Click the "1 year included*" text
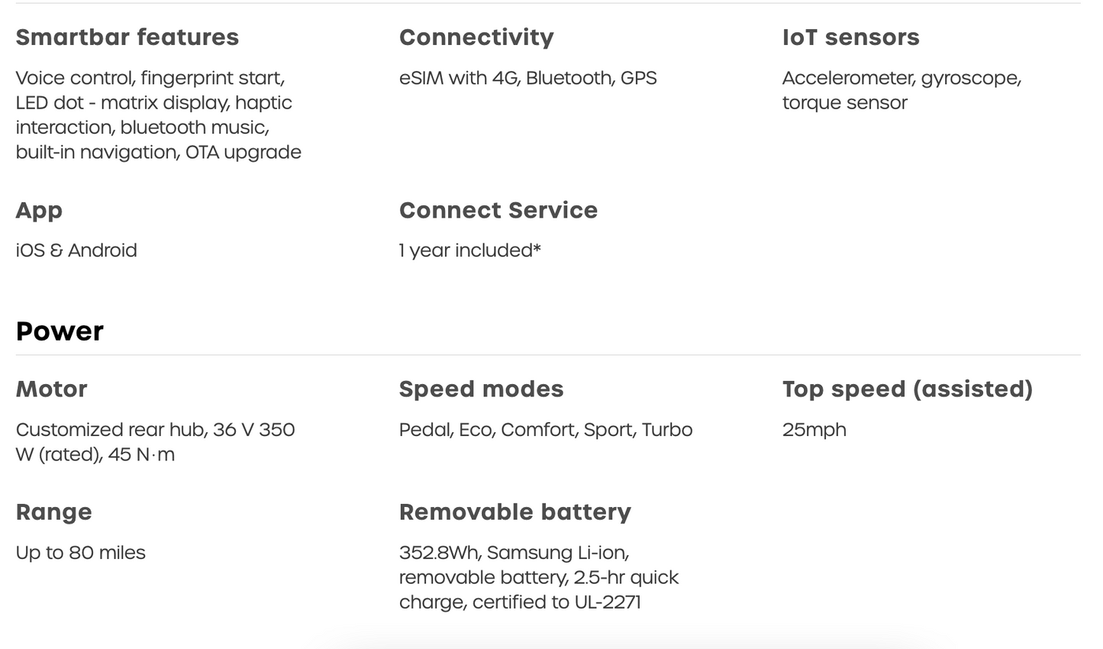This screenshot has height=649, width=1103. pos(469,250)
